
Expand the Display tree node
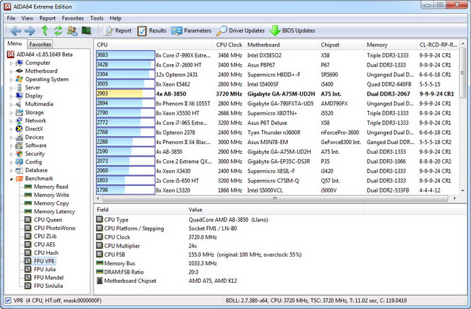click(x=11, y=96)
